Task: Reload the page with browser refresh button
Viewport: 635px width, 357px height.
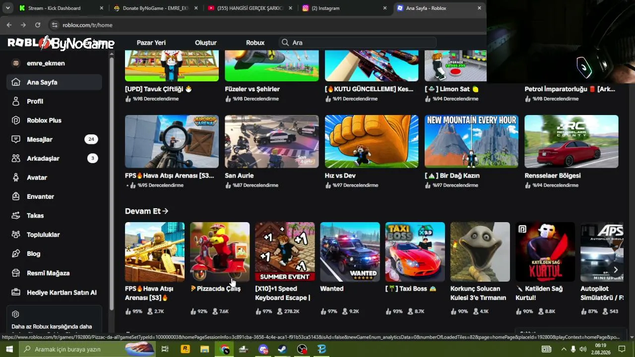Action: pyautogui.click(x=38, y=25)
